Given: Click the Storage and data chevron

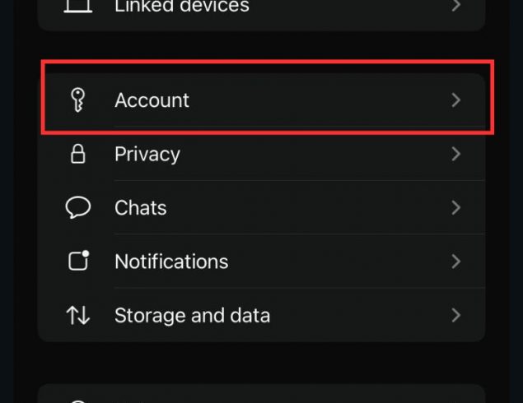Looking at the screenshot, I should (x=456, y=315).
